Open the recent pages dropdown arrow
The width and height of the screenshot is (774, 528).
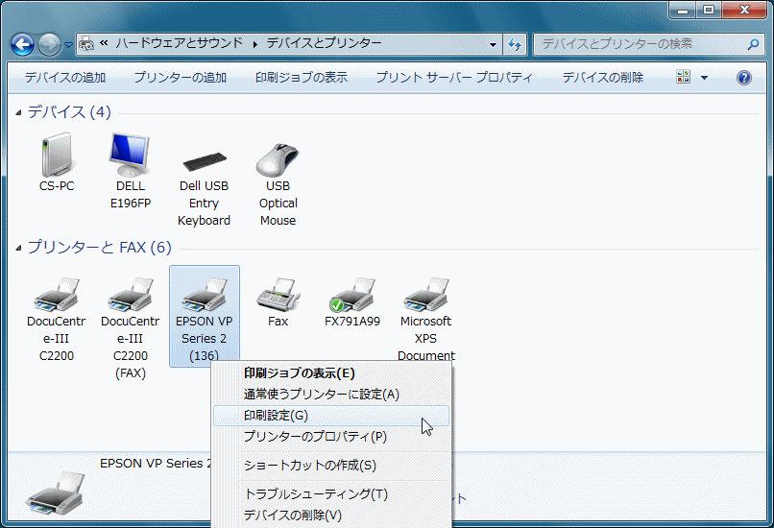[x=68, y=45]
